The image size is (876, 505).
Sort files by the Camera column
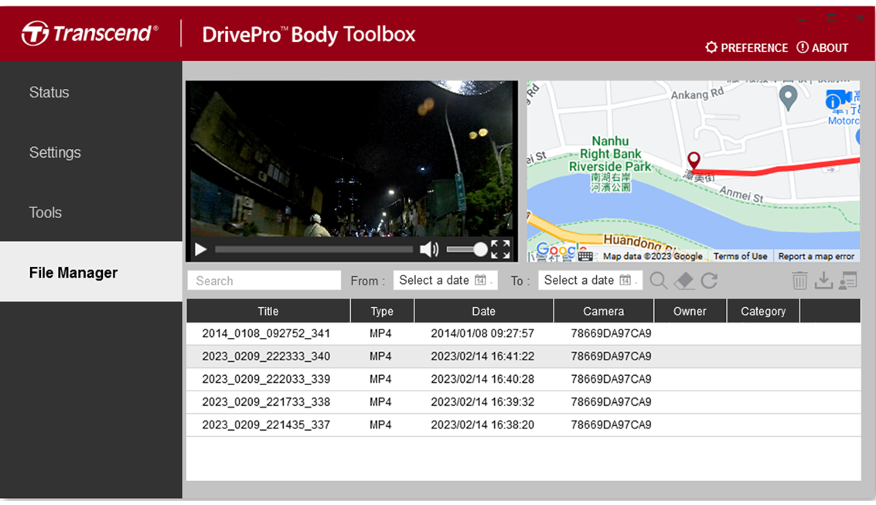click(603, 311)
